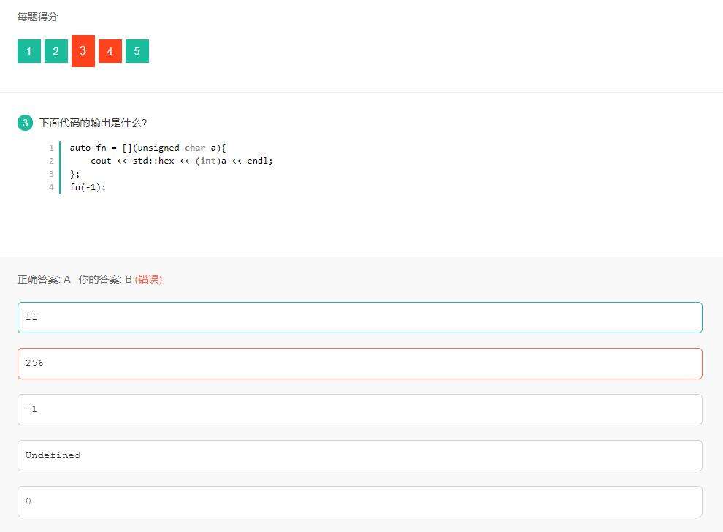The height and width of the screenshot is (532, 723).
Task: Open question 2 green tile
Action: tap(56, 51)
